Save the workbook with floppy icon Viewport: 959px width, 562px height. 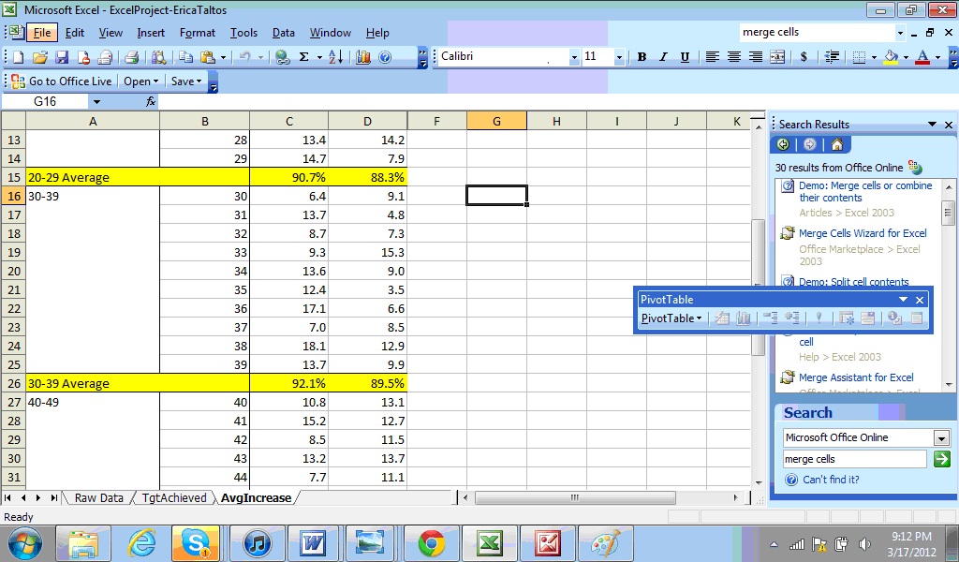point(62,57)
